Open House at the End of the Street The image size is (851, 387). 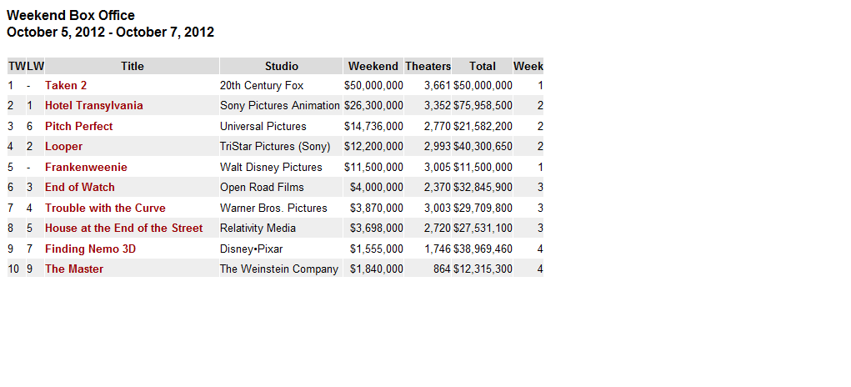coord(123,229)
